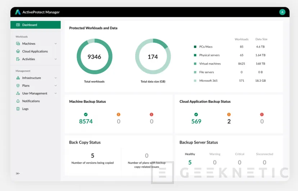Click the '18.3 GB' Microsoft 365 data size
The image size is (298, 191).
(x=260, y=81)
